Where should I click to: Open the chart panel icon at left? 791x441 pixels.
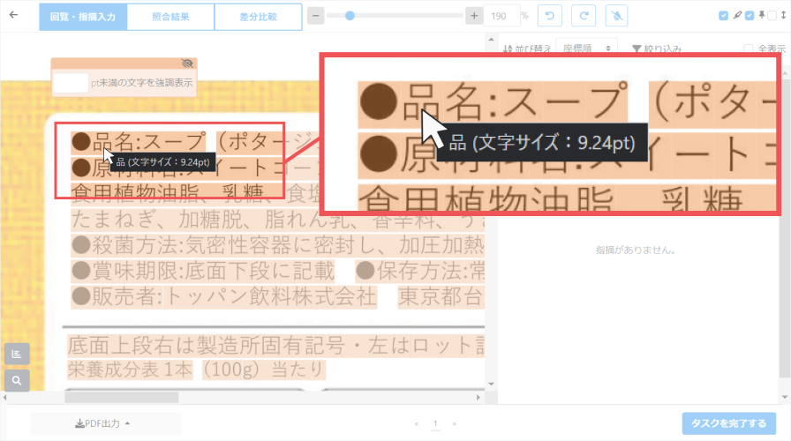click(17, 354)
